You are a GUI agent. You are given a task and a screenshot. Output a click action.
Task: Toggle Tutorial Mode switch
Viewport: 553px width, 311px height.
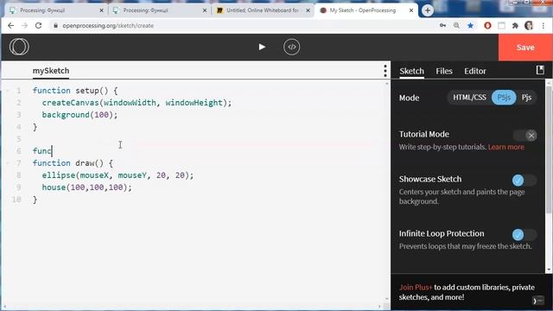pyautogui.click(x=525, y=136)
